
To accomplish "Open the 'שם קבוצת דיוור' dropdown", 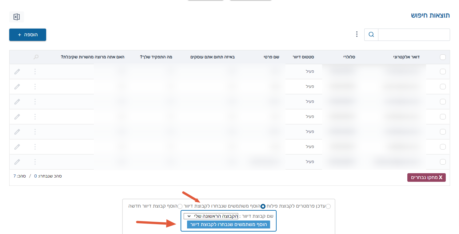I will 211,216.
